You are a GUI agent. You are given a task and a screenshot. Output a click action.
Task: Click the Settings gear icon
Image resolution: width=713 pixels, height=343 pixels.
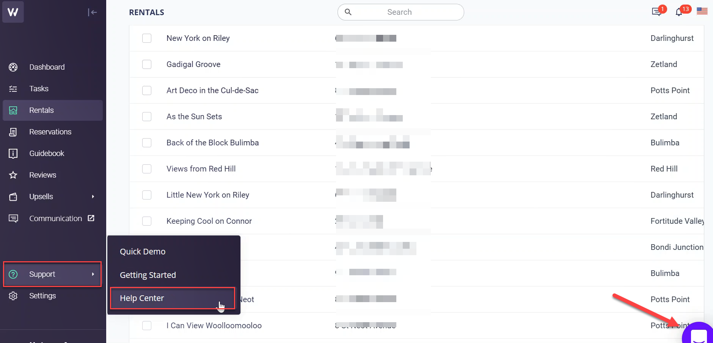13,296
